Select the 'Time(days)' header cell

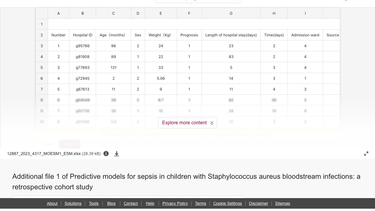(x=274, y=35)
